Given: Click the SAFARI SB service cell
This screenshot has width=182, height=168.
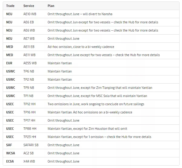Looking at the screenshot, I should (31, 145).
